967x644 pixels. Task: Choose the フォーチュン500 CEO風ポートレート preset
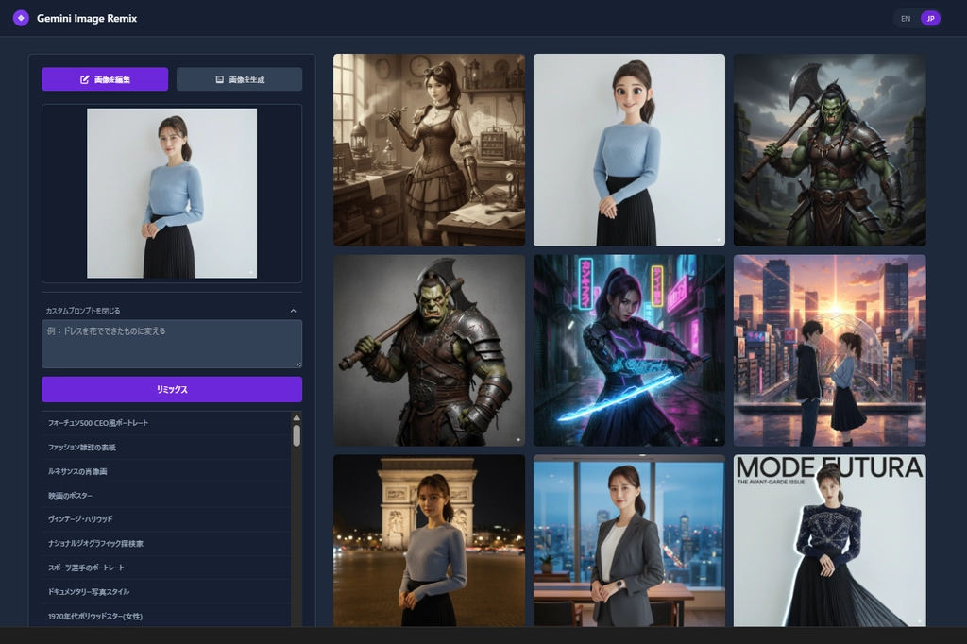pyautogui.click(x=98, y=423)
